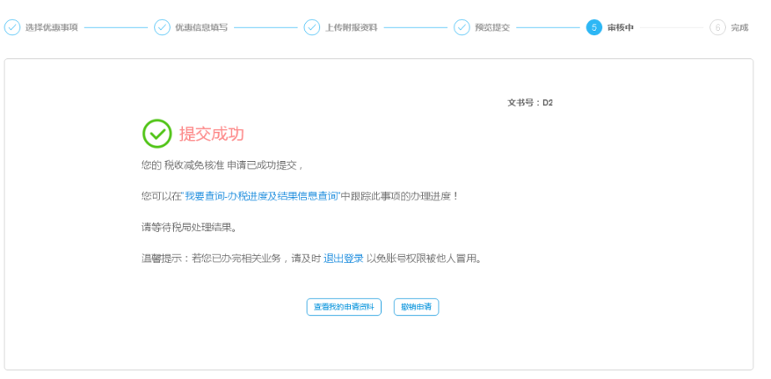
Task: Click the 税收减免核准 申请已成功提交 line
Action: (222, 165)
